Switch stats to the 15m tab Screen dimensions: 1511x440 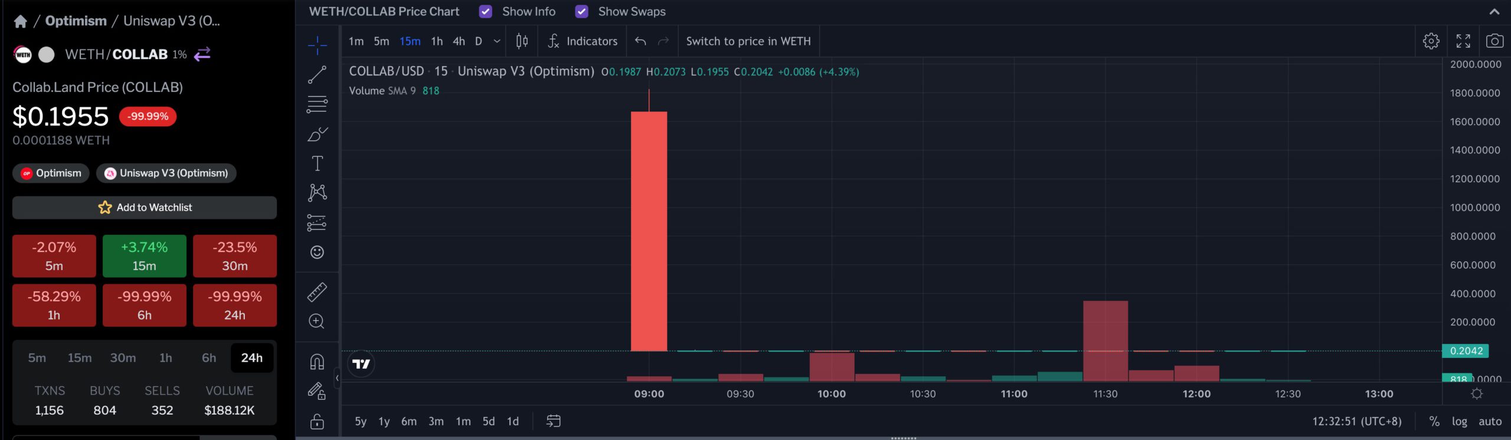pyautogui.click(x=80, y=358)
